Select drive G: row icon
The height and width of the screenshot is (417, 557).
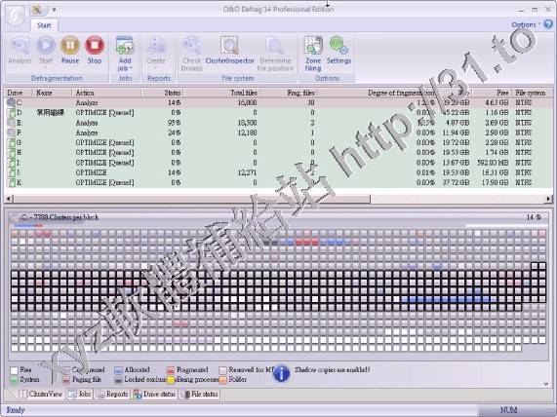(12, 142)
